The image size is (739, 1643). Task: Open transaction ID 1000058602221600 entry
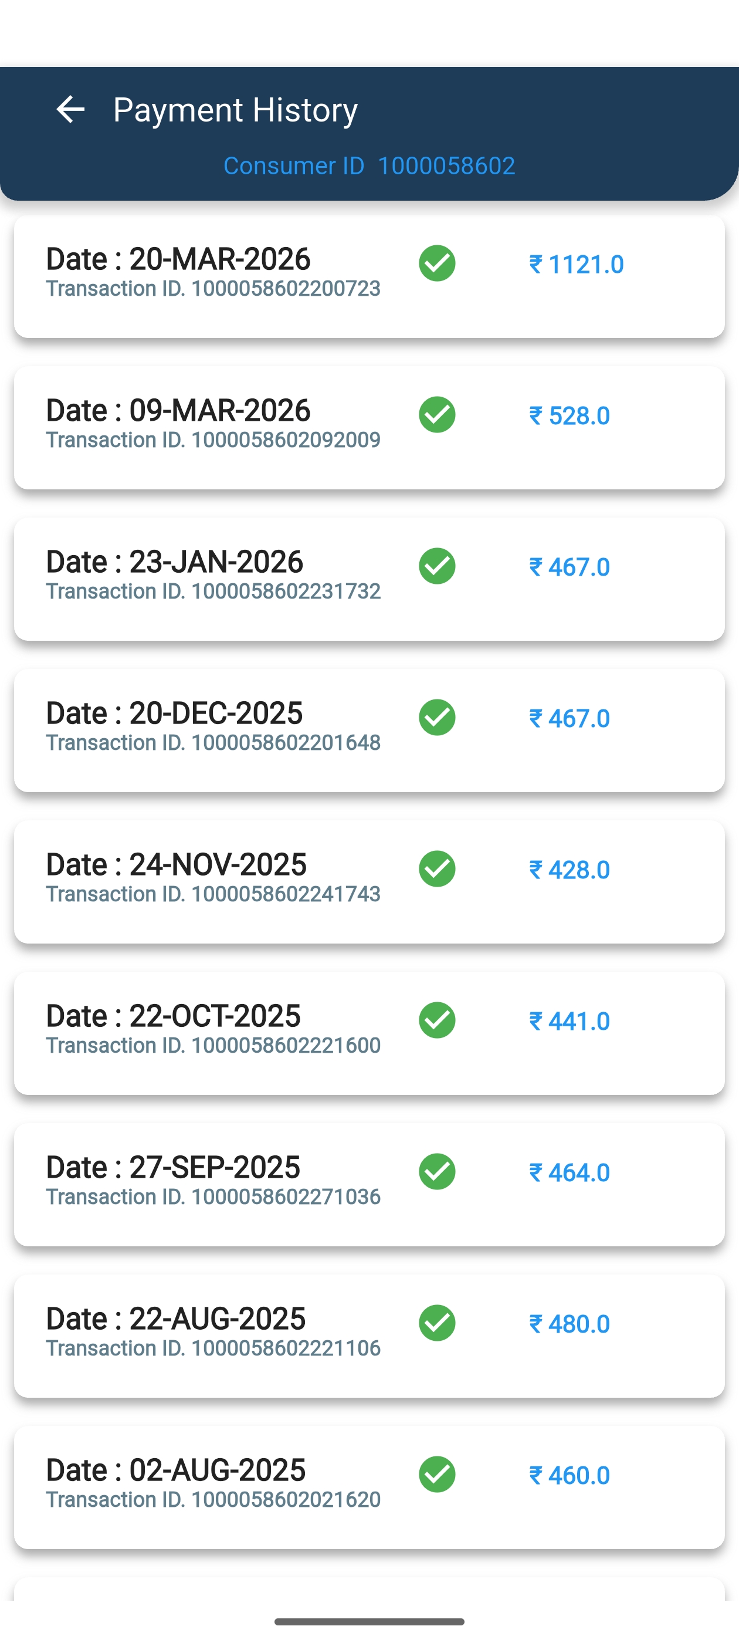click(x=213, y=1046)
